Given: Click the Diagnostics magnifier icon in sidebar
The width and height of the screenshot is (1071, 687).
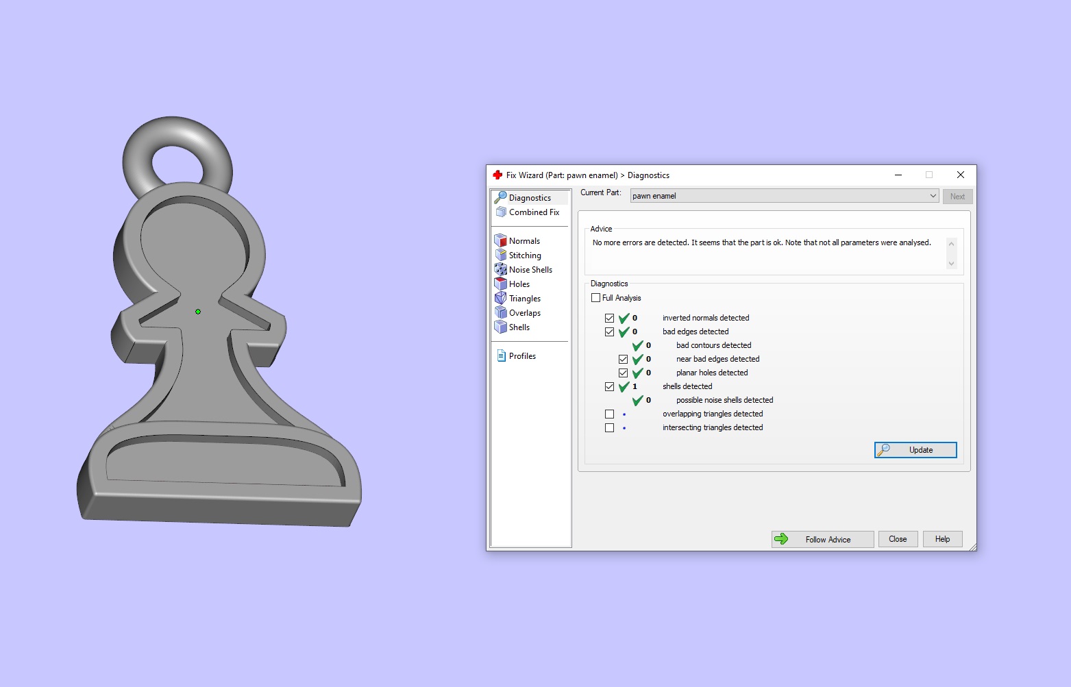Looking at the screenshot, I should tap(501, 198).
